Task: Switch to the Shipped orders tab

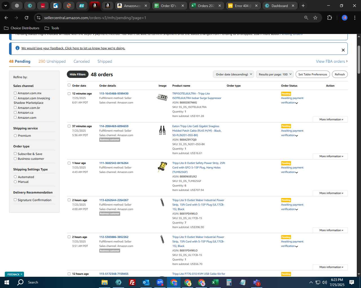Action: pos(105,61)
